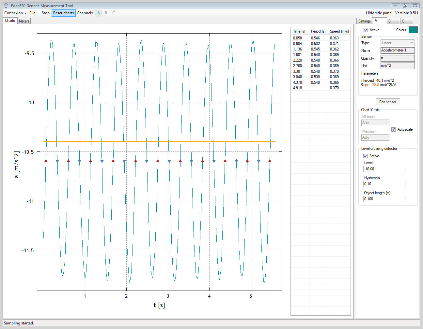Image resolution: width=423 pixels, height=329 pixels.
Task: Select the table row with time 0.058
Action: 321,38
